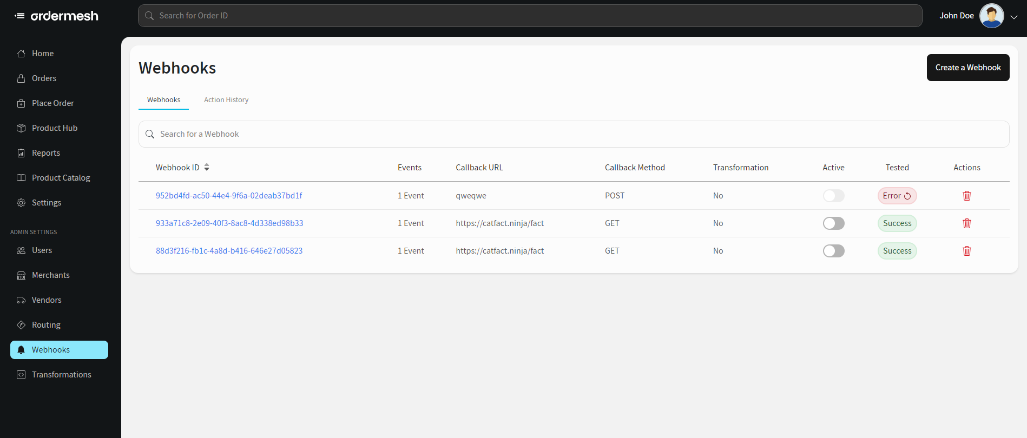The image size is (1027, 438).
Task: Toggle Active switch for the qweqwe webhook
Action: pyautogui.click(x=833, y=196)
